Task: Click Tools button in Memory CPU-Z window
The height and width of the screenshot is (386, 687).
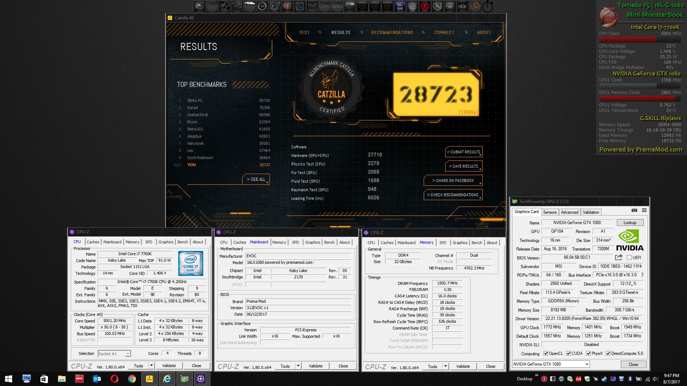Action: coord(432,366)
